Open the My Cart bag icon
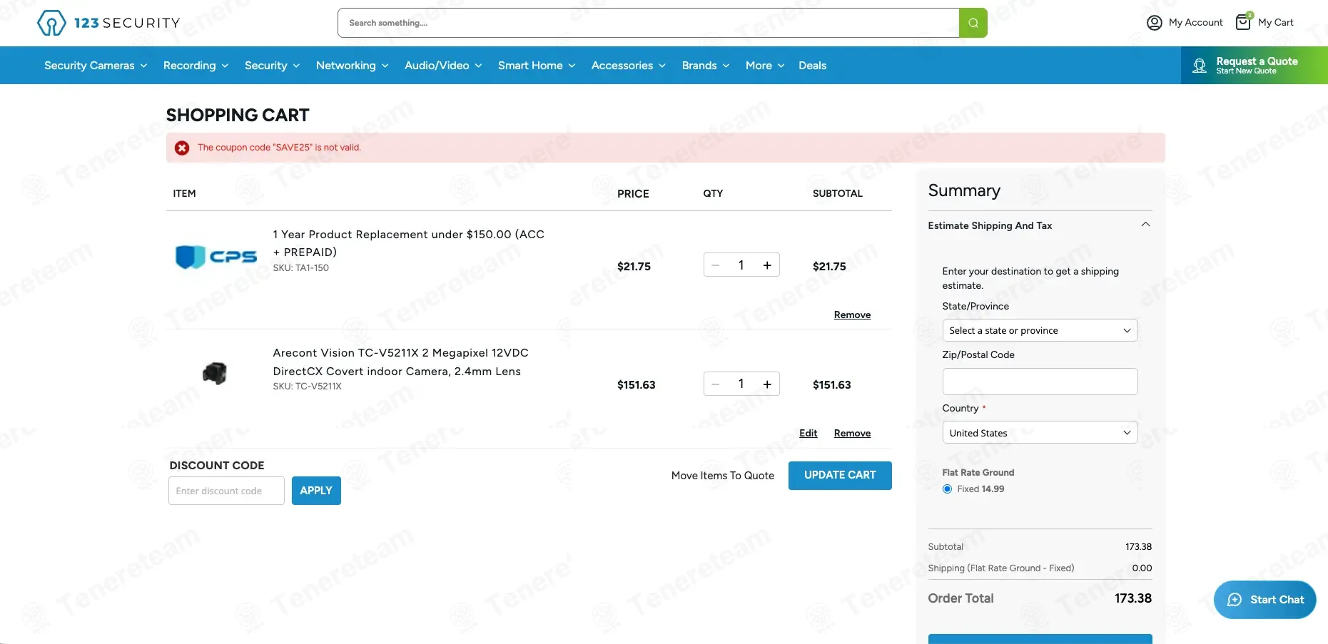Screen dimensions: 1328x644 (1244, 21)
